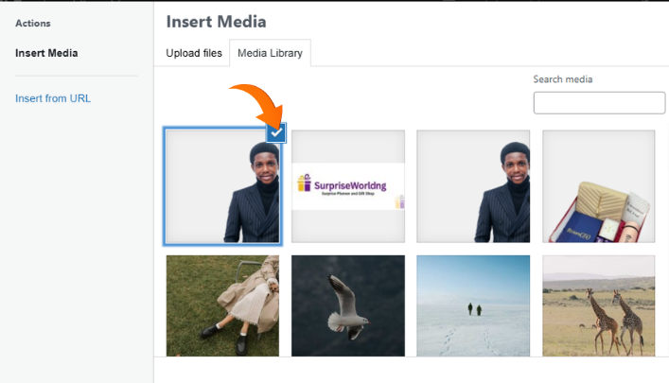Click the Search media label text

tap(563, 79)
